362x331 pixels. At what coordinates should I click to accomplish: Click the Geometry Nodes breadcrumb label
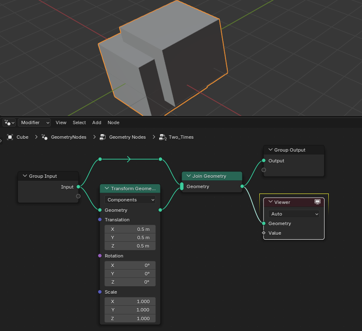[128, 137]
